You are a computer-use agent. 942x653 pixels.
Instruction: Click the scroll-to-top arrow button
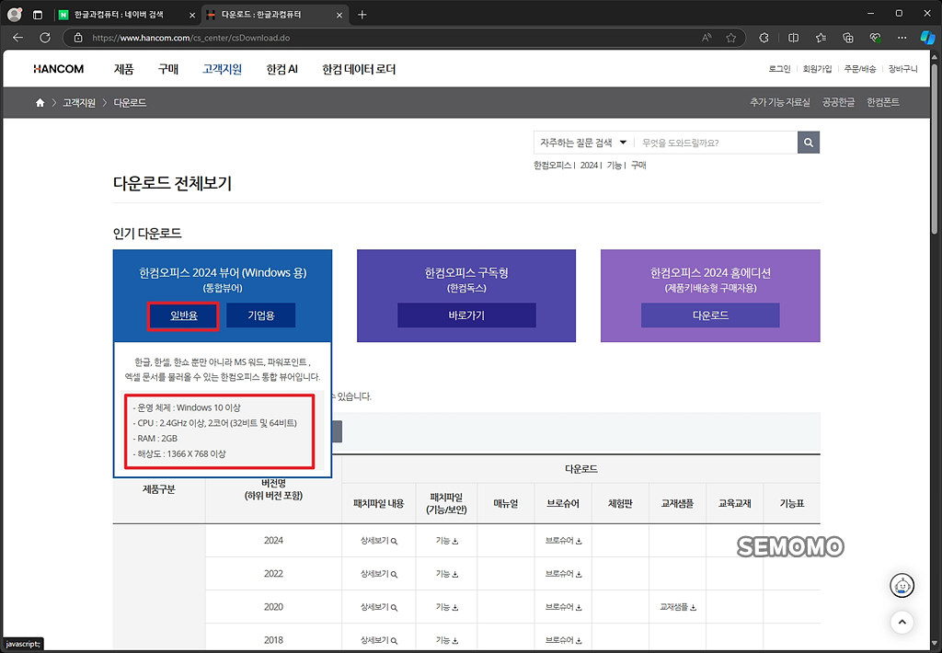point(902,623)
